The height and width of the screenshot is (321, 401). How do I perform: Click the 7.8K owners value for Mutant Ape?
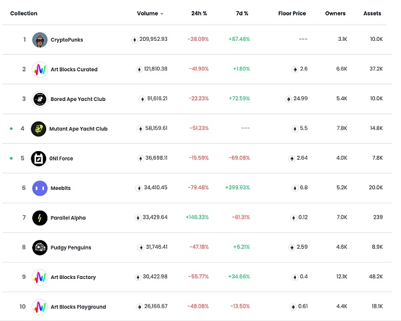(x=342, y=128)
